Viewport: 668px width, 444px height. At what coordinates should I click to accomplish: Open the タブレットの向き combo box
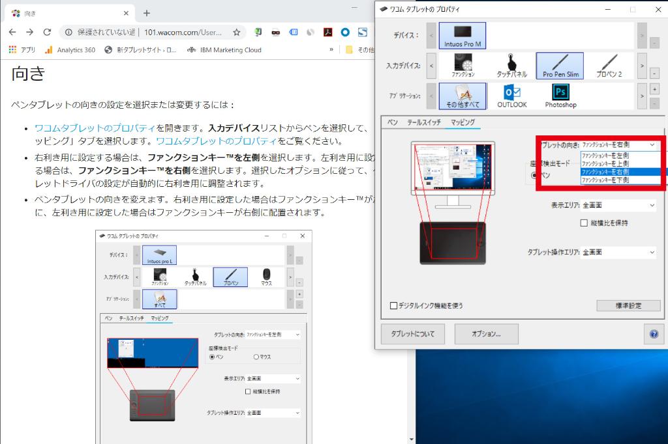[618, 145]
